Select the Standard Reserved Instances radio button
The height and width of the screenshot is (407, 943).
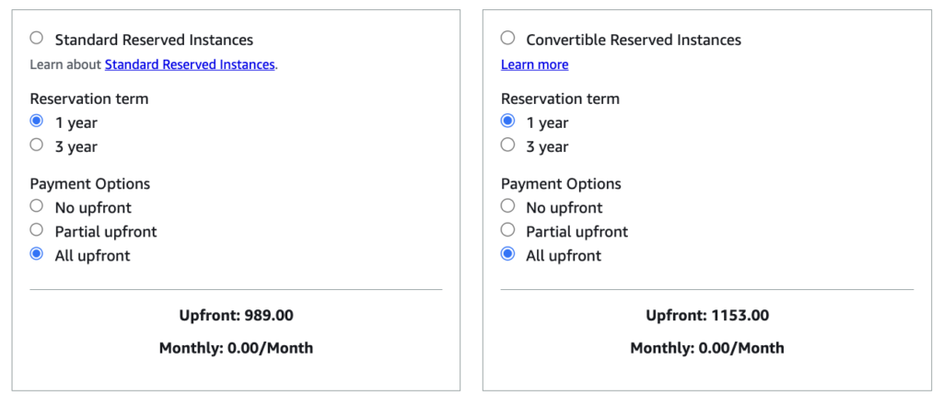pos(37,39)
